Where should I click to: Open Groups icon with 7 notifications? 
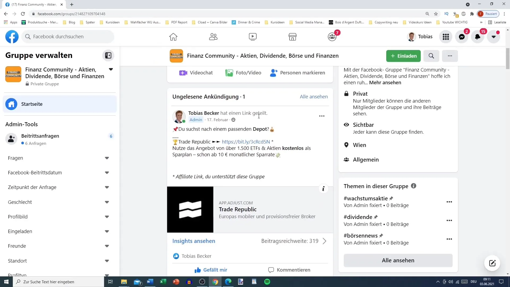pyautogui.click(x=332, y=37)
